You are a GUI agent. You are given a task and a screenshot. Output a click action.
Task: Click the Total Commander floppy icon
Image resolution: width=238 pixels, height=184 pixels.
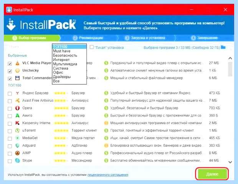point(17,78)
